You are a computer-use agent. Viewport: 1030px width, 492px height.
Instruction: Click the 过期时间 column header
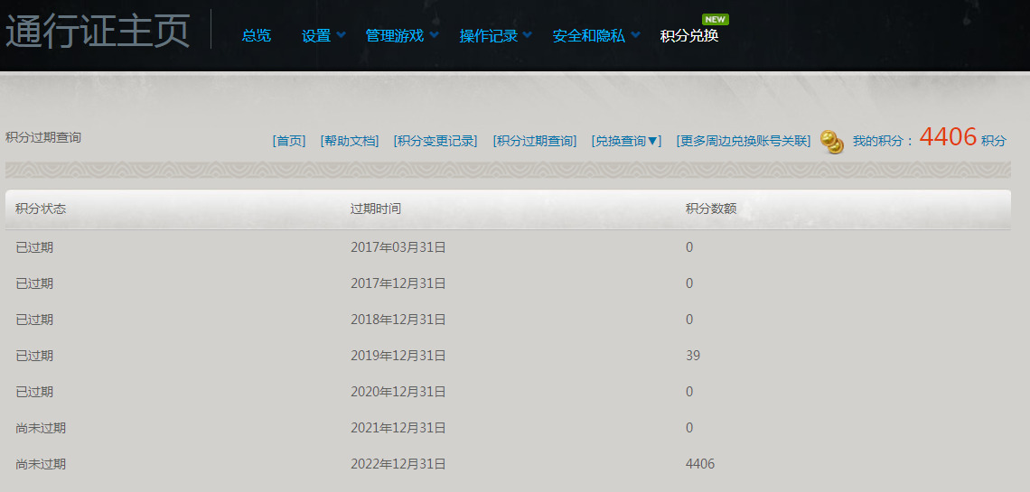pos(376,209)
